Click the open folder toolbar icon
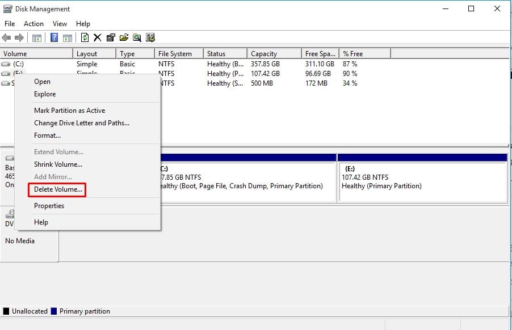 124,38
